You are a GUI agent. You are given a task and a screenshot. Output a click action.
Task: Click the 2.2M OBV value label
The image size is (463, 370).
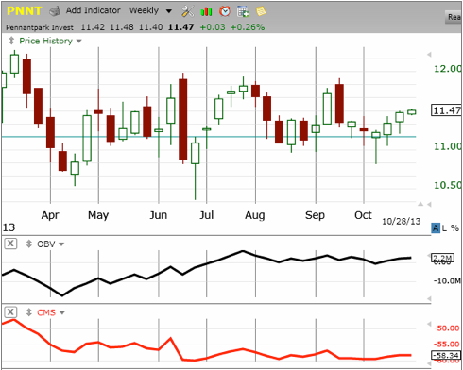[x=442, y=258]
